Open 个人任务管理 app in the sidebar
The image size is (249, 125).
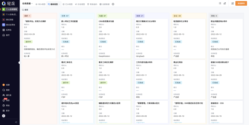coord(10,9)
